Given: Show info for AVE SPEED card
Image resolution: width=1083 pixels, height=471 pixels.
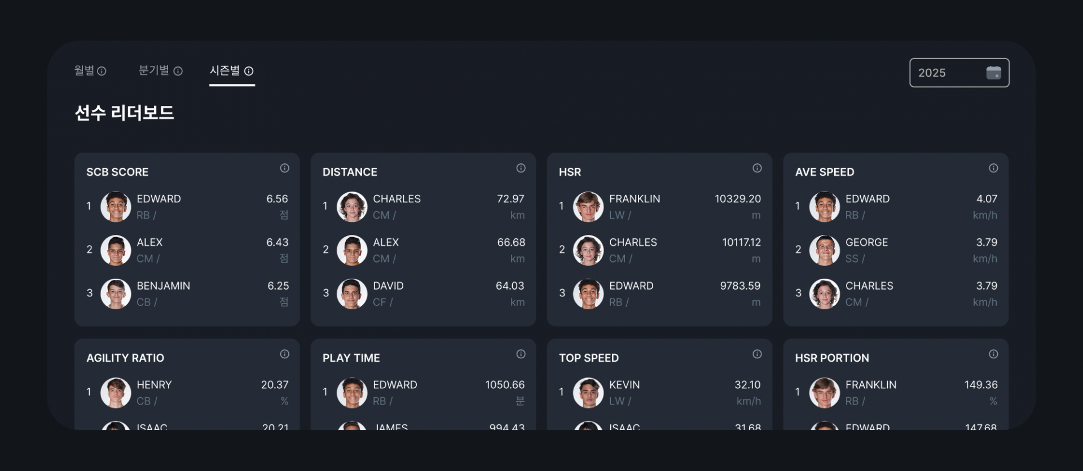Looking at the screenshot, I should (993, 168).
